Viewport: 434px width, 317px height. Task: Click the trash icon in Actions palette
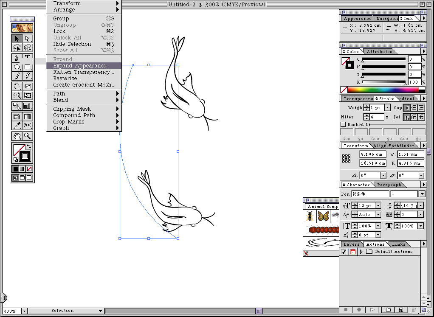pos(414,310)
